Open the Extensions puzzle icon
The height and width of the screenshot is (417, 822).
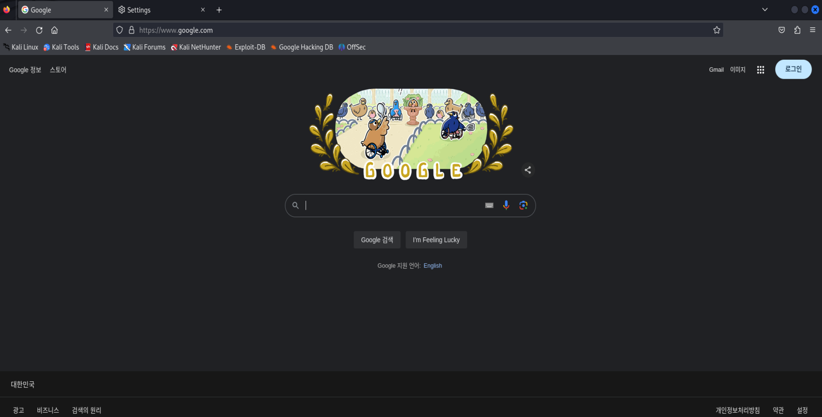point(797,30)
